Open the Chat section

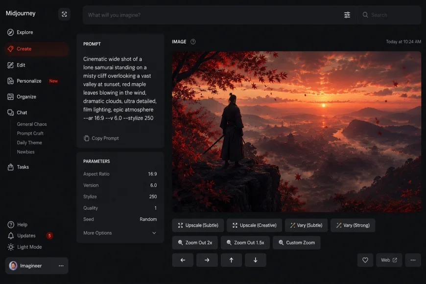coord(17,113)
